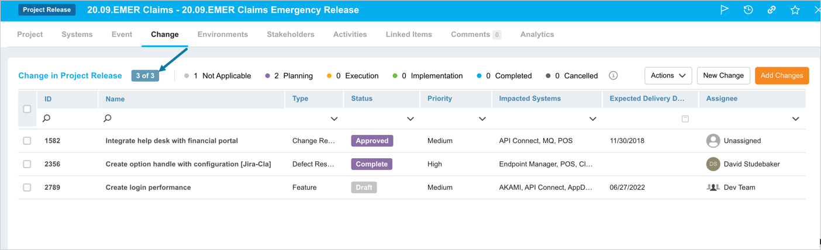The width and height of the screenshot is (821, 250).
Task: Open the Expected Delivery date calendar icon
Action: (685, 119)
